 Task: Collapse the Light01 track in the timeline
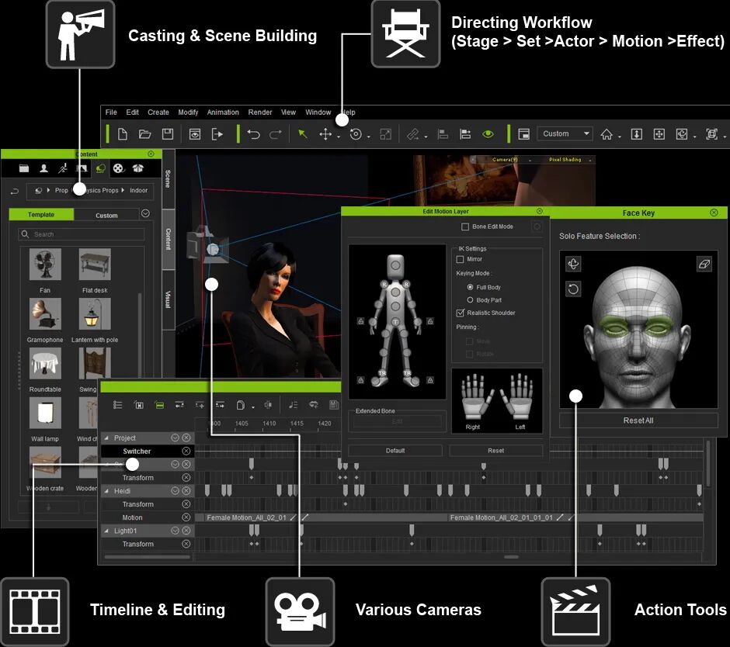pyautogui.click(x=106, y=531)
